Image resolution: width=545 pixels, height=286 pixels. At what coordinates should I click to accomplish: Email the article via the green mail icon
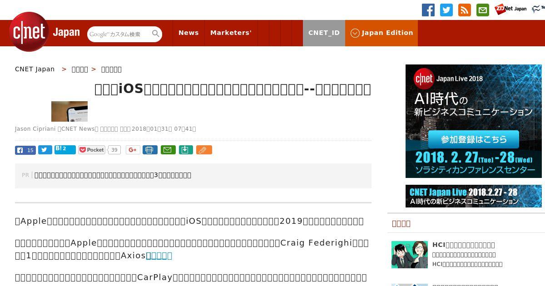[x=168, y=150]
